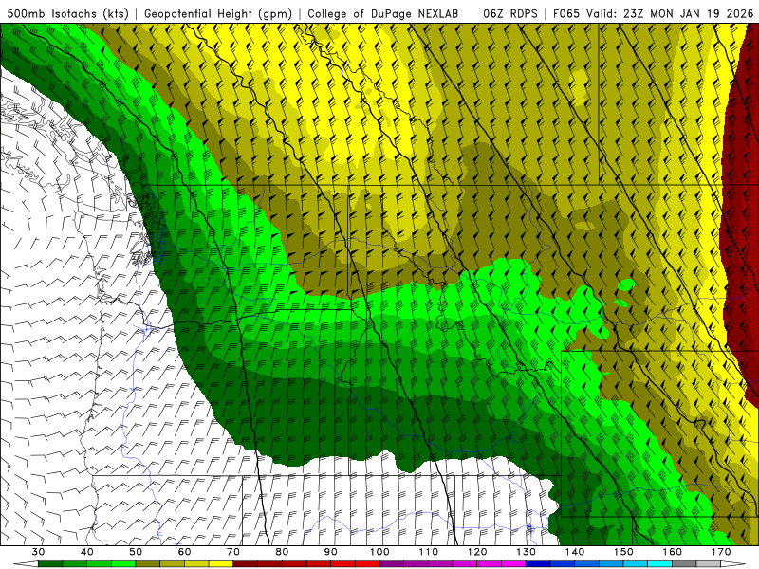Click the '30' label on the color scale
Screen dimensions: 759x569
[x=38, y=552]
